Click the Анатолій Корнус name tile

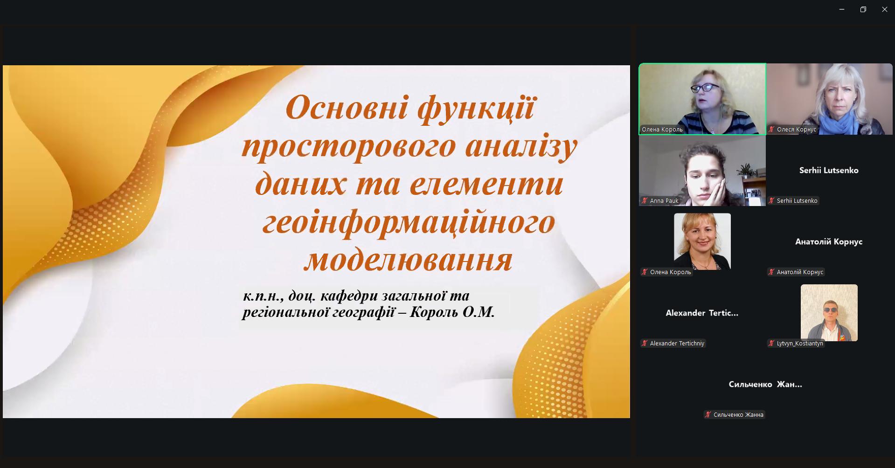(x=829, y=241)
